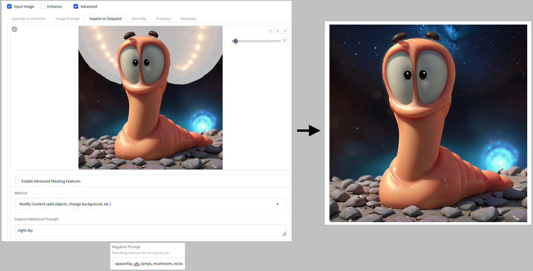
Task: Click "Describing what you do not want to see."
Action: tap(141, 253)
